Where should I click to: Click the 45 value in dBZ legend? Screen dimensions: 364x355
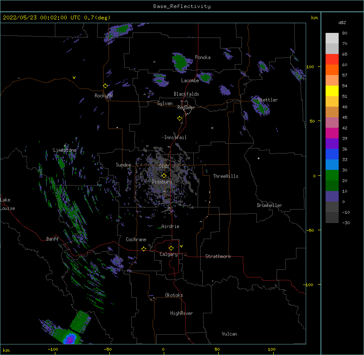click(345, 117)
